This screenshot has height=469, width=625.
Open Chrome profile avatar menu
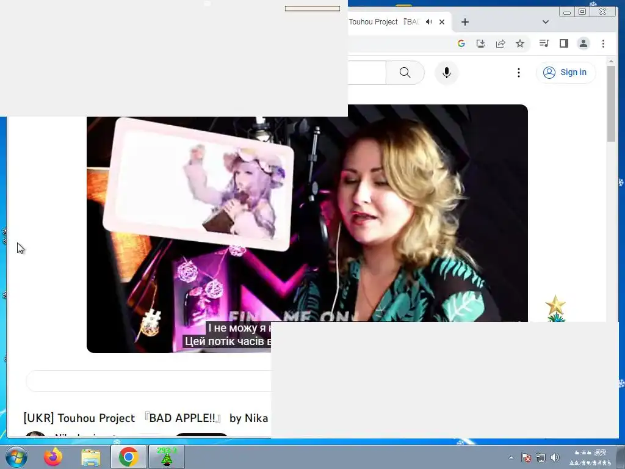tap(583, 43)
